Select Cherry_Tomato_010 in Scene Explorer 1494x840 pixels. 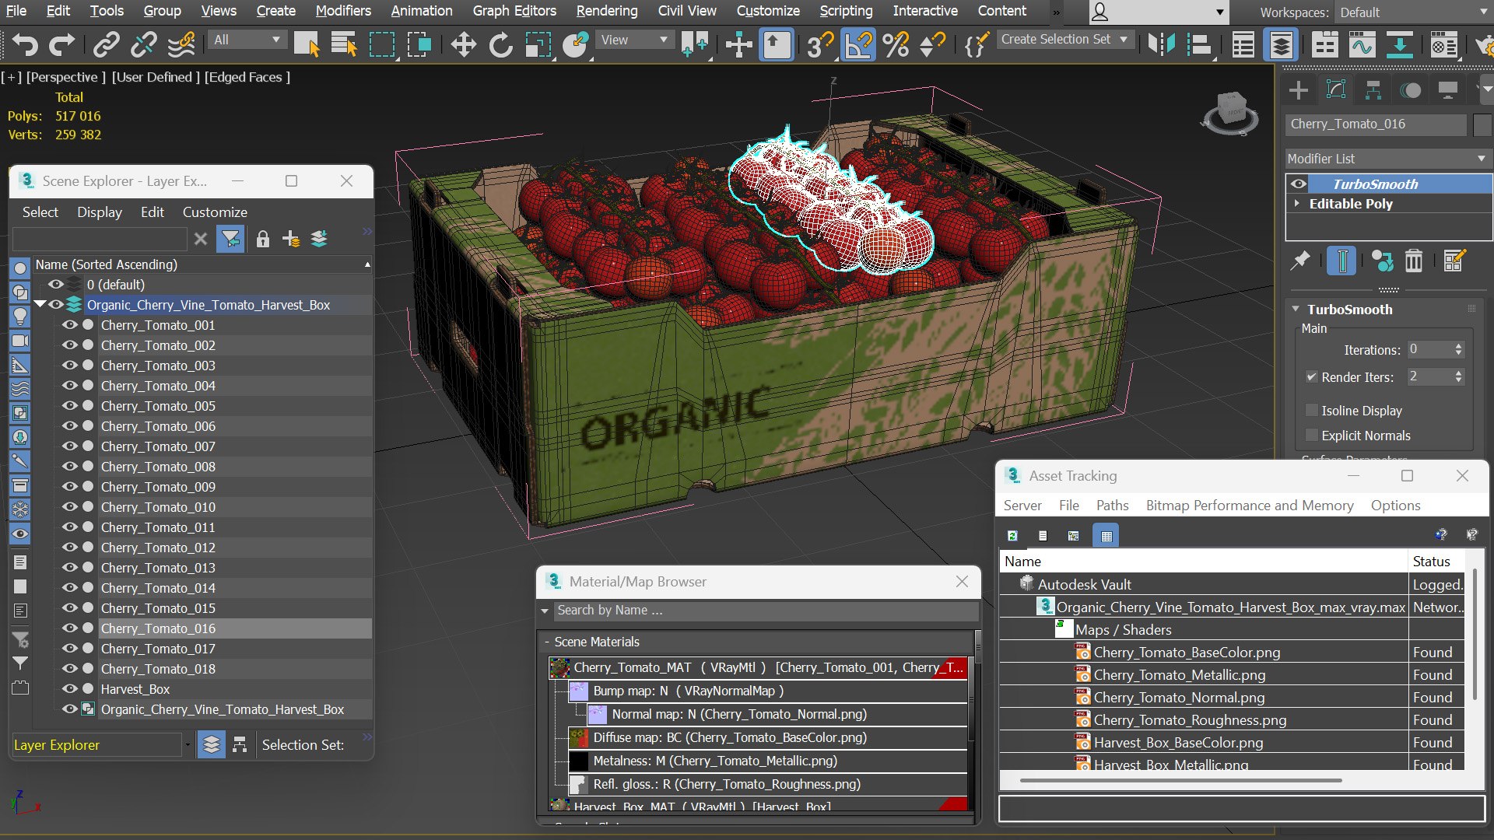coord(158,507)
